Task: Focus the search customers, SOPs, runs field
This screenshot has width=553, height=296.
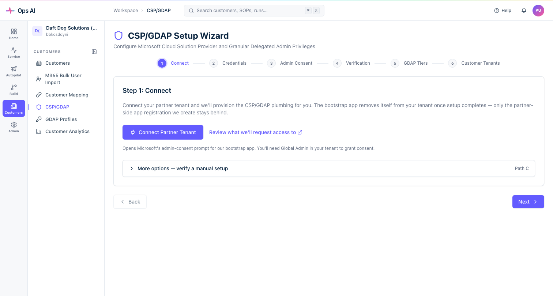Action: click(x=254, y=11)
